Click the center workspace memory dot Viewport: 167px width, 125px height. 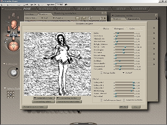[x=11, y=94]
